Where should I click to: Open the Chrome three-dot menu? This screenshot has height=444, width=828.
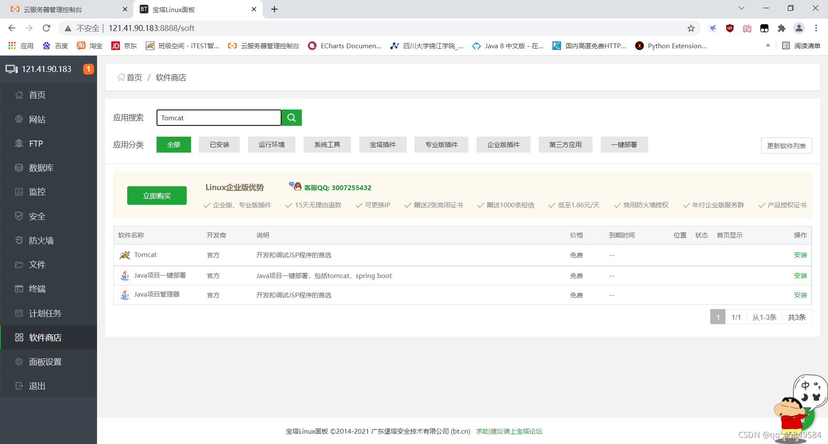[816, 28]
